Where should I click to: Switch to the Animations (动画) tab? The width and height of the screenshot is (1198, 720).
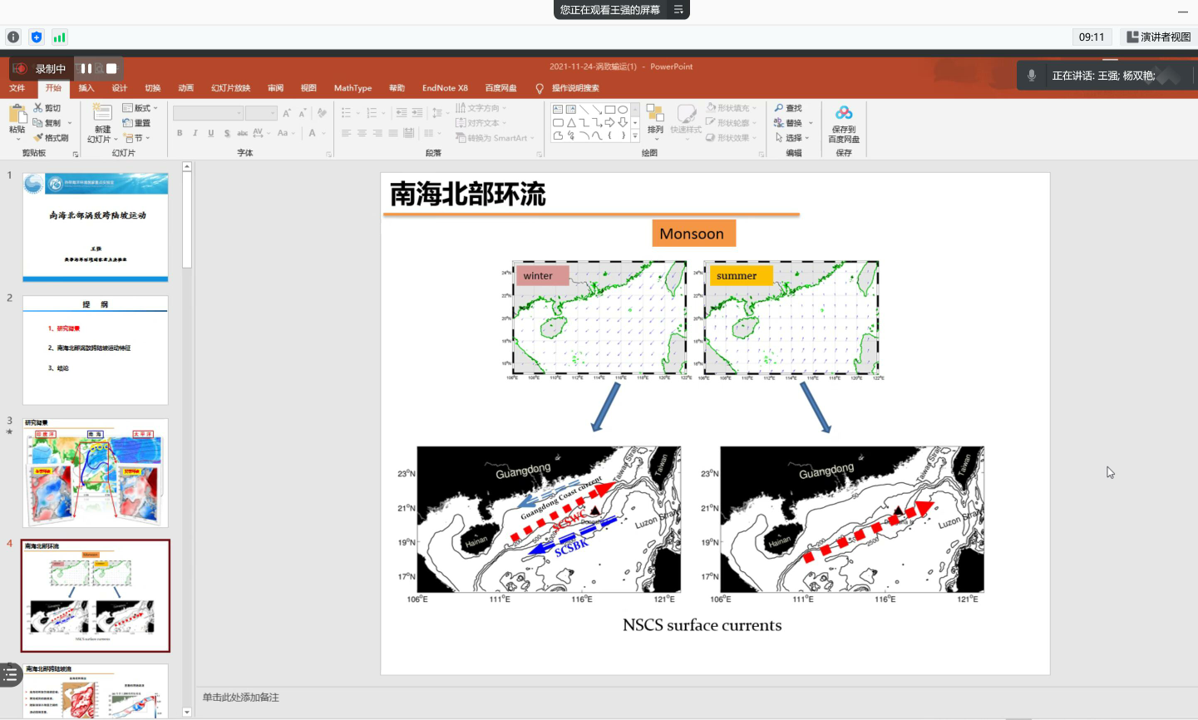tap(186, 88)
